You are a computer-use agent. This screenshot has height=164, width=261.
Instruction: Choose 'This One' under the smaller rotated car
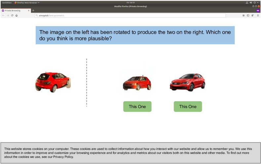click(137, 106)
